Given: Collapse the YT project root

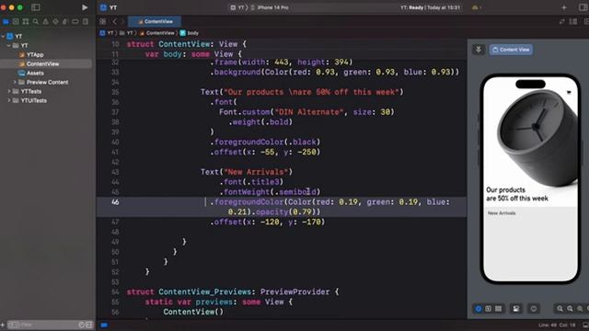Looking at the screenshot, I should 3,37.
